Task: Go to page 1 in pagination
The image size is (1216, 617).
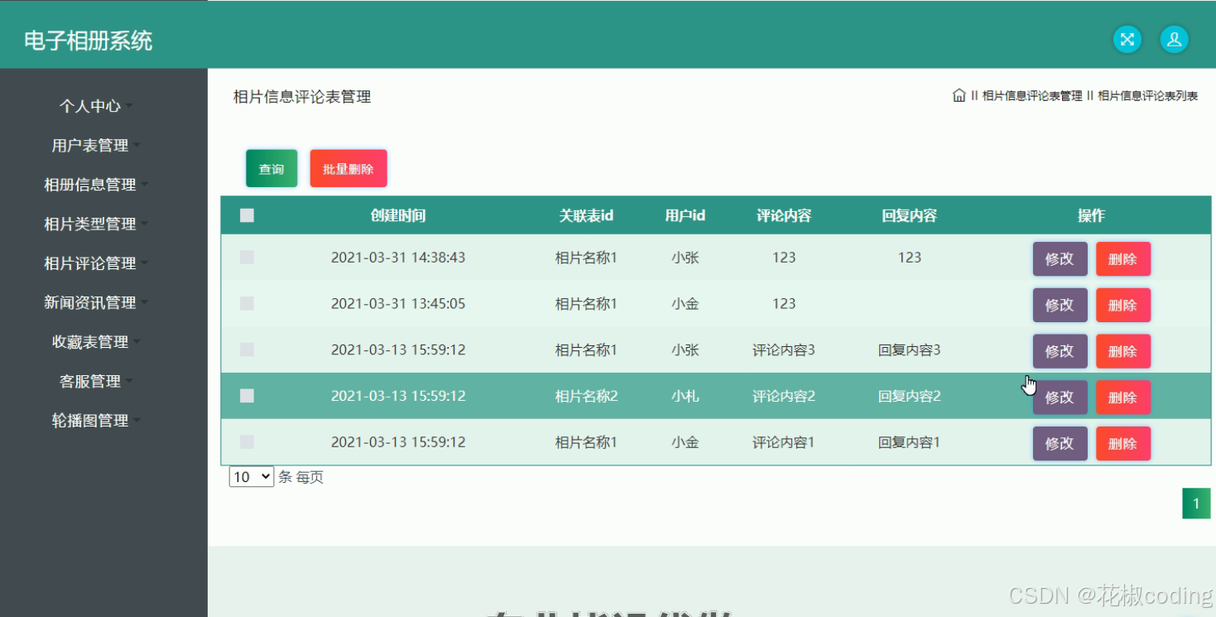Action: [1196, 504]
